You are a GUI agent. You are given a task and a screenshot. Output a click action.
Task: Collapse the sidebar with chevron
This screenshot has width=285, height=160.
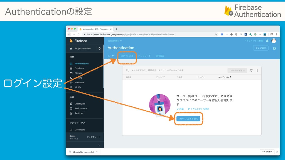[x=99, y=145]
